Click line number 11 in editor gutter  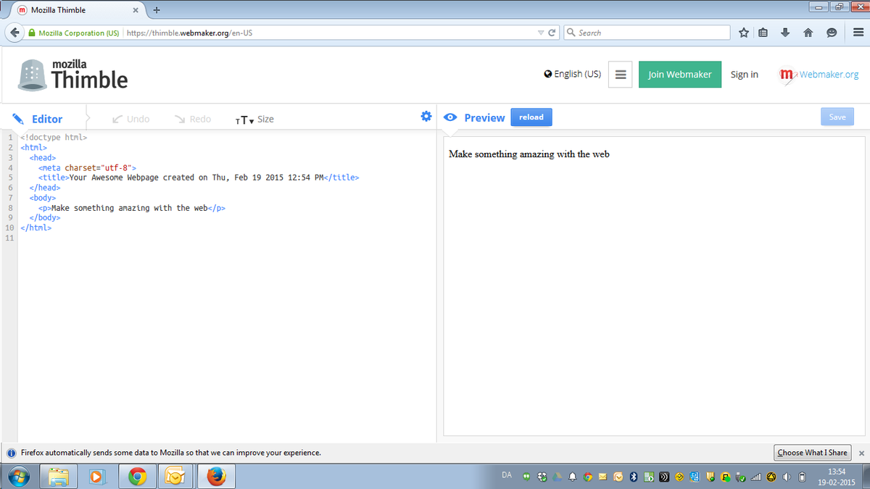9,238
